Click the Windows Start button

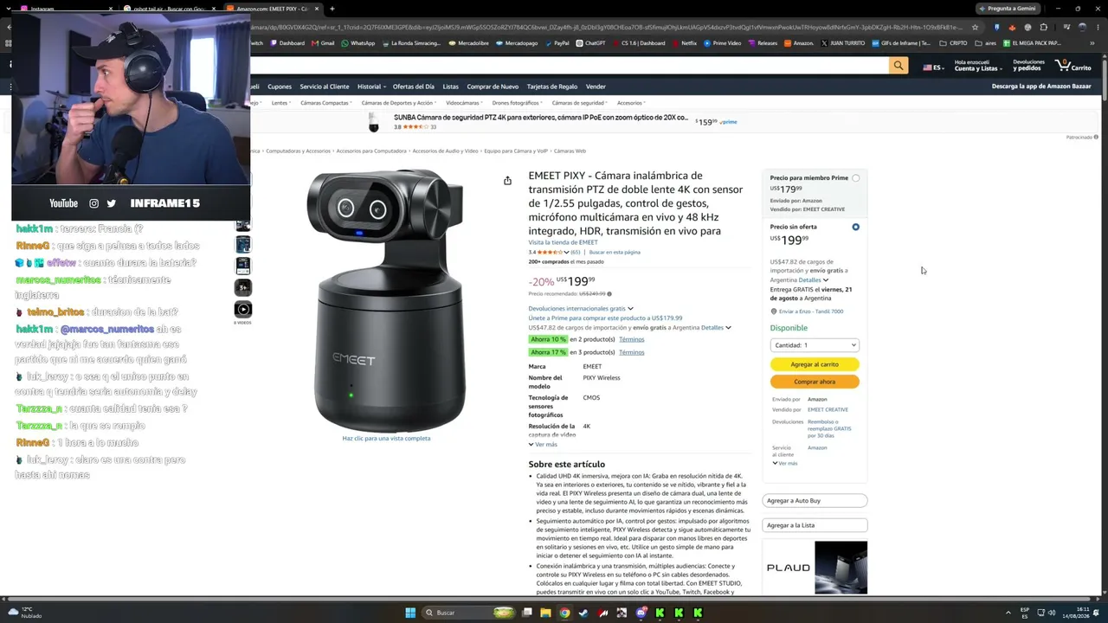point(410,613)
